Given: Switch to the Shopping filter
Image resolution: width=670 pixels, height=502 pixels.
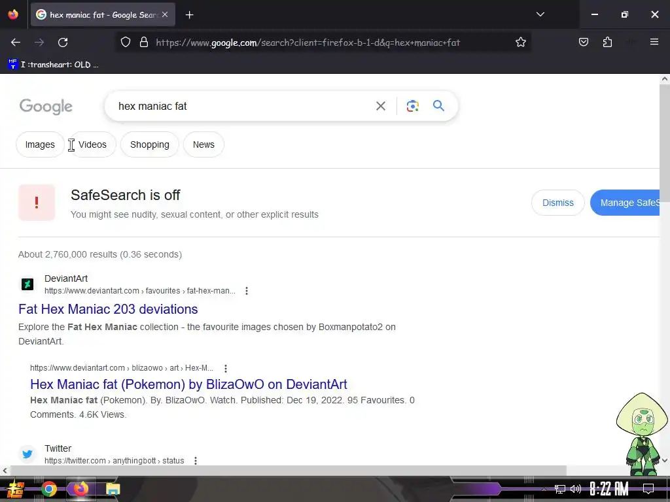Looking at the screenshot, I should 150,144.
